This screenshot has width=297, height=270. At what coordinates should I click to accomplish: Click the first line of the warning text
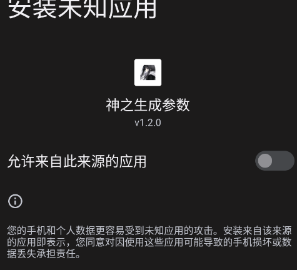pyautogui.click(x=149, y=231)
